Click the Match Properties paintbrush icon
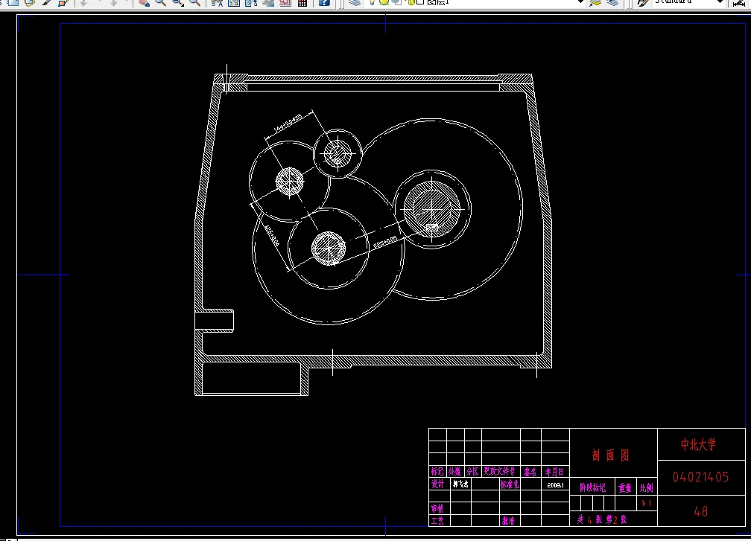 tap(46, 2)
